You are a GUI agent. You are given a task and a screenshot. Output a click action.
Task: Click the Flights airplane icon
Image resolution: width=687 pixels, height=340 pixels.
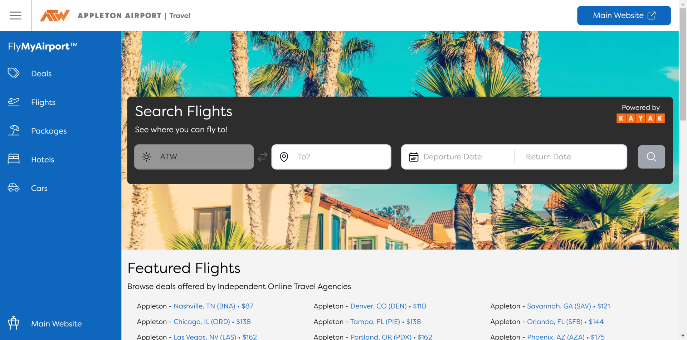pos(14,102)
